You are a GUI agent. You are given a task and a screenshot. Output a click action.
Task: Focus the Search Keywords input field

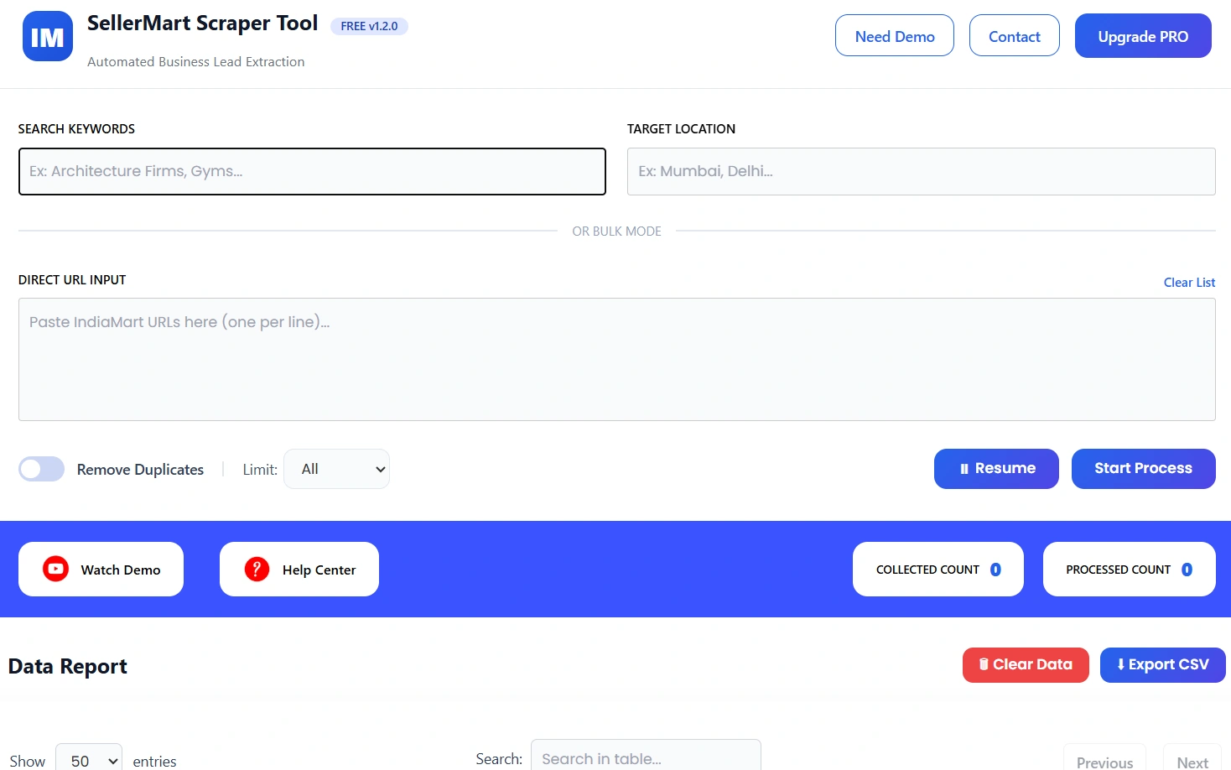point(312,171)
